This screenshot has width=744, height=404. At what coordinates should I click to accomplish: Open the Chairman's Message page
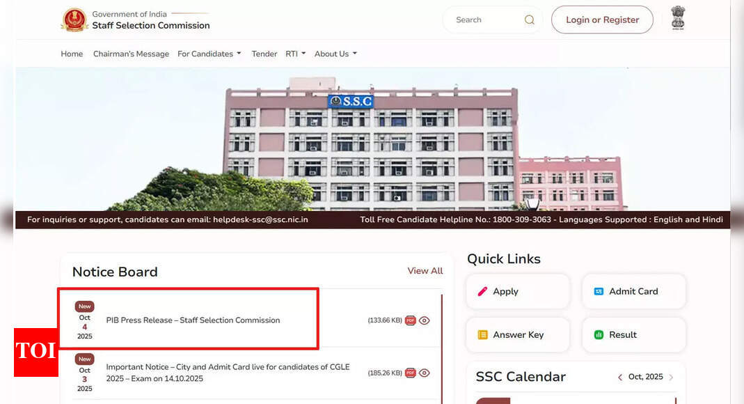131,54
